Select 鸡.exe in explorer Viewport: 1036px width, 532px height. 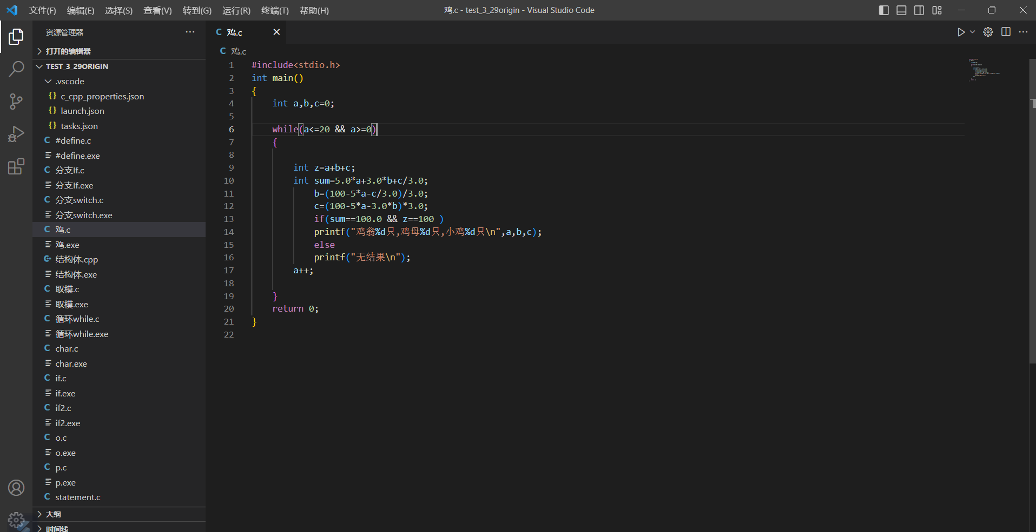[x=119, y=245]
